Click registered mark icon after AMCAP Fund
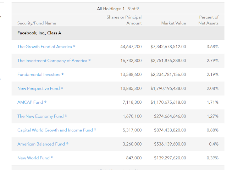This screenshot has width=227, height=170. tap(45, 102)
